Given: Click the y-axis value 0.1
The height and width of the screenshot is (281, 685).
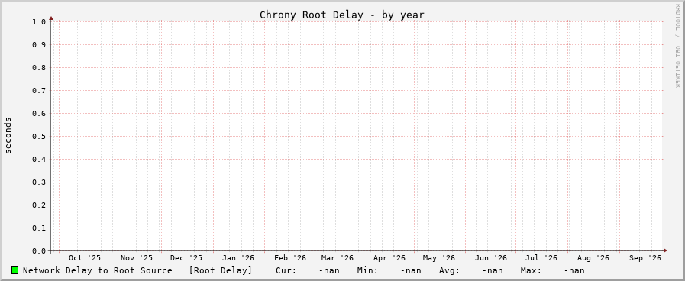Looking at the screenshot, I should point(39,228).
